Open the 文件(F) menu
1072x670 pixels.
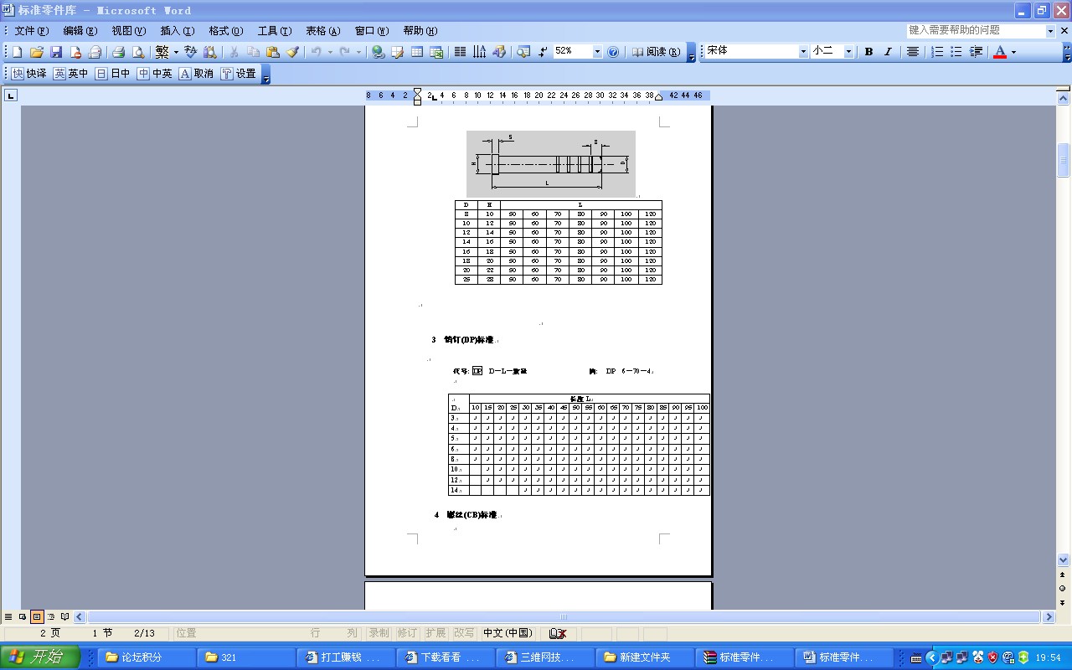coord(32,31)
